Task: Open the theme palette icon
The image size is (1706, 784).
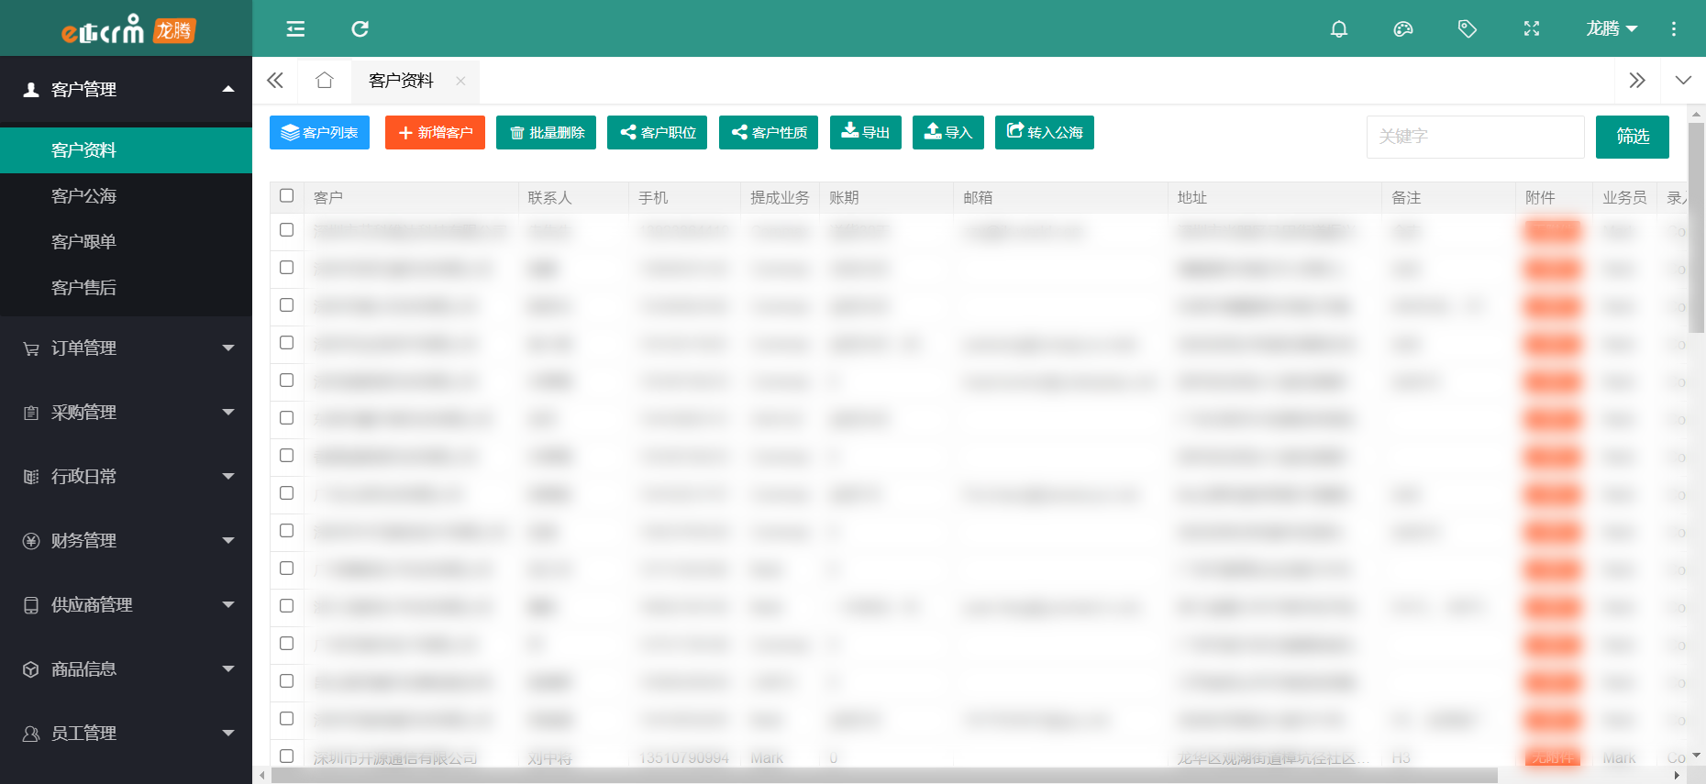Action: point(1402,29)
